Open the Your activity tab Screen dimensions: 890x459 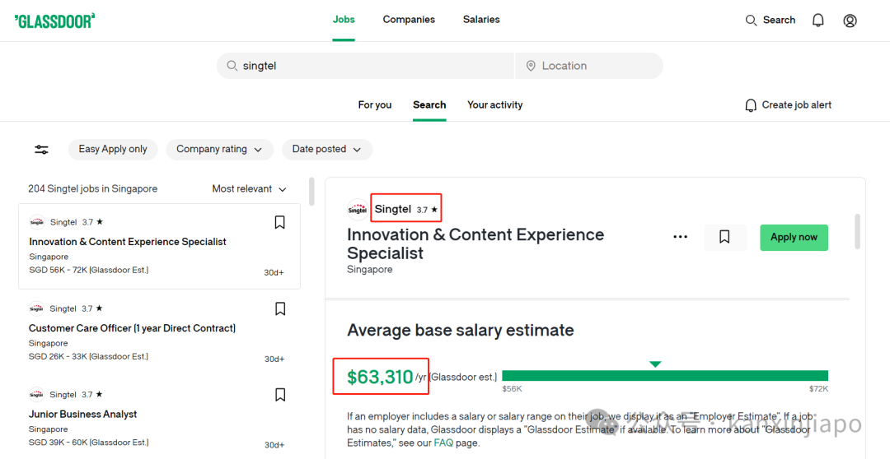pos(495,104)
